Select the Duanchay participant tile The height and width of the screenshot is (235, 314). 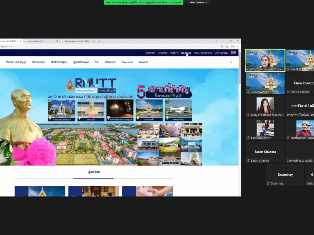point(285,175)
